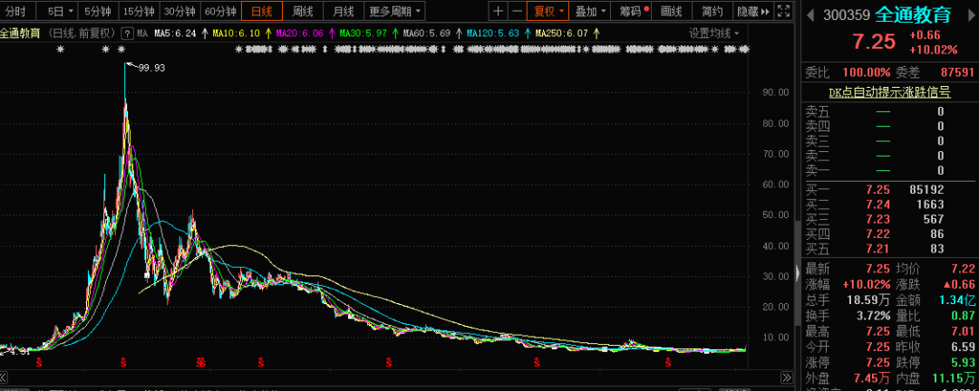Click the 买二 price 7.24 row
Image resolution: width=979 pixels, height=391 pixels.
click(890, 205)
